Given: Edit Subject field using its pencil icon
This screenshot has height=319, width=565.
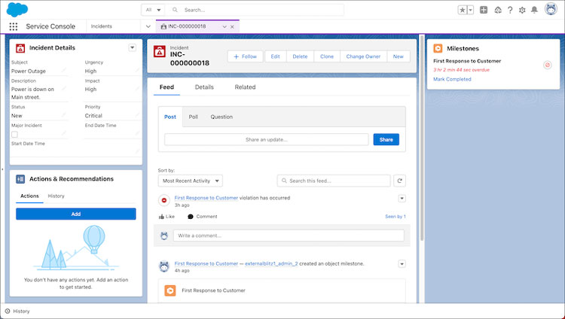Looking at the screenshot, I should click(63, 71).
